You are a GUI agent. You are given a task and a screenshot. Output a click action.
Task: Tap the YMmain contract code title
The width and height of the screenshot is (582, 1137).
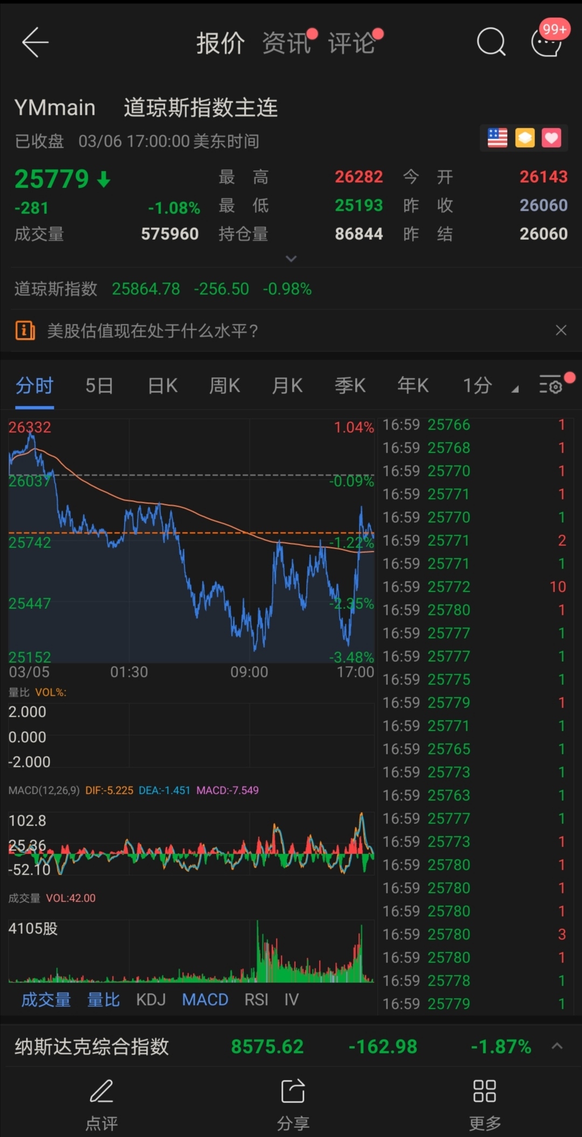pyautogui.click(x=55, y=108)
